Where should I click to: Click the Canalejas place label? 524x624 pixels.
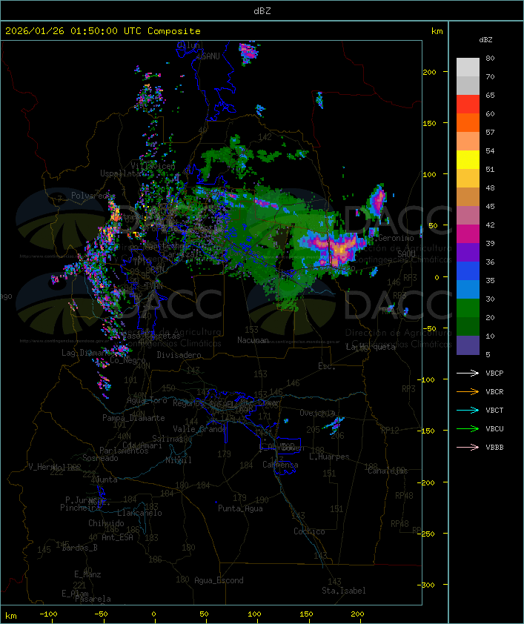tap(387, 471)
